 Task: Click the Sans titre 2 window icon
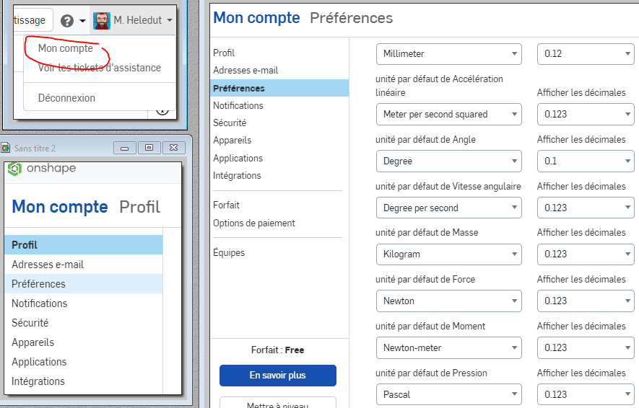pos(5,148)
